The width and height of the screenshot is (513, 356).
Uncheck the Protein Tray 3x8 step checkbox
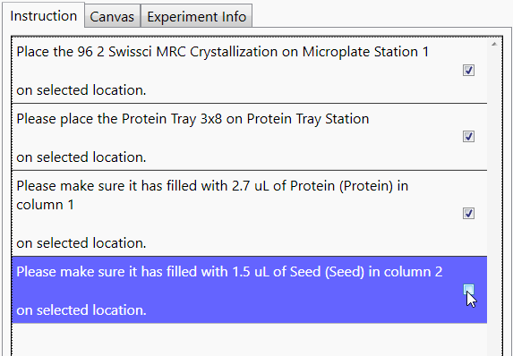(468, 136)
